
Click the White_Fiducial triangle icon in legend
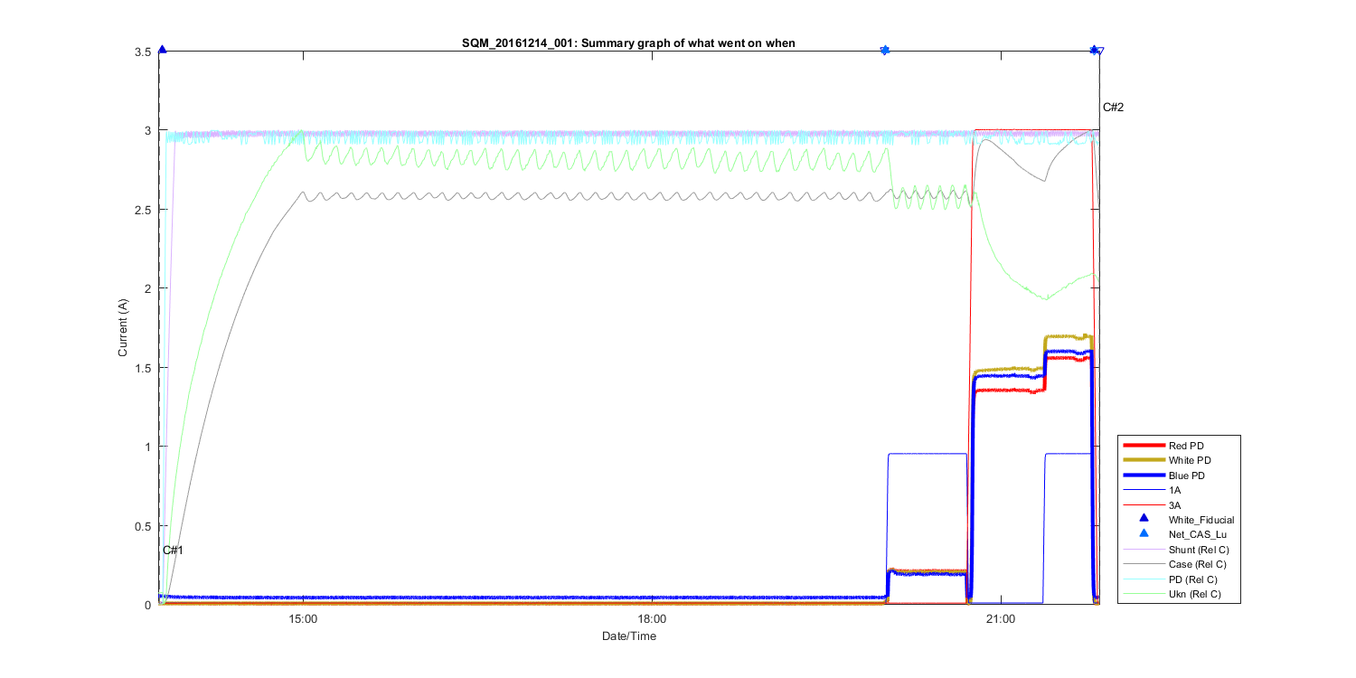[1144, 519]
